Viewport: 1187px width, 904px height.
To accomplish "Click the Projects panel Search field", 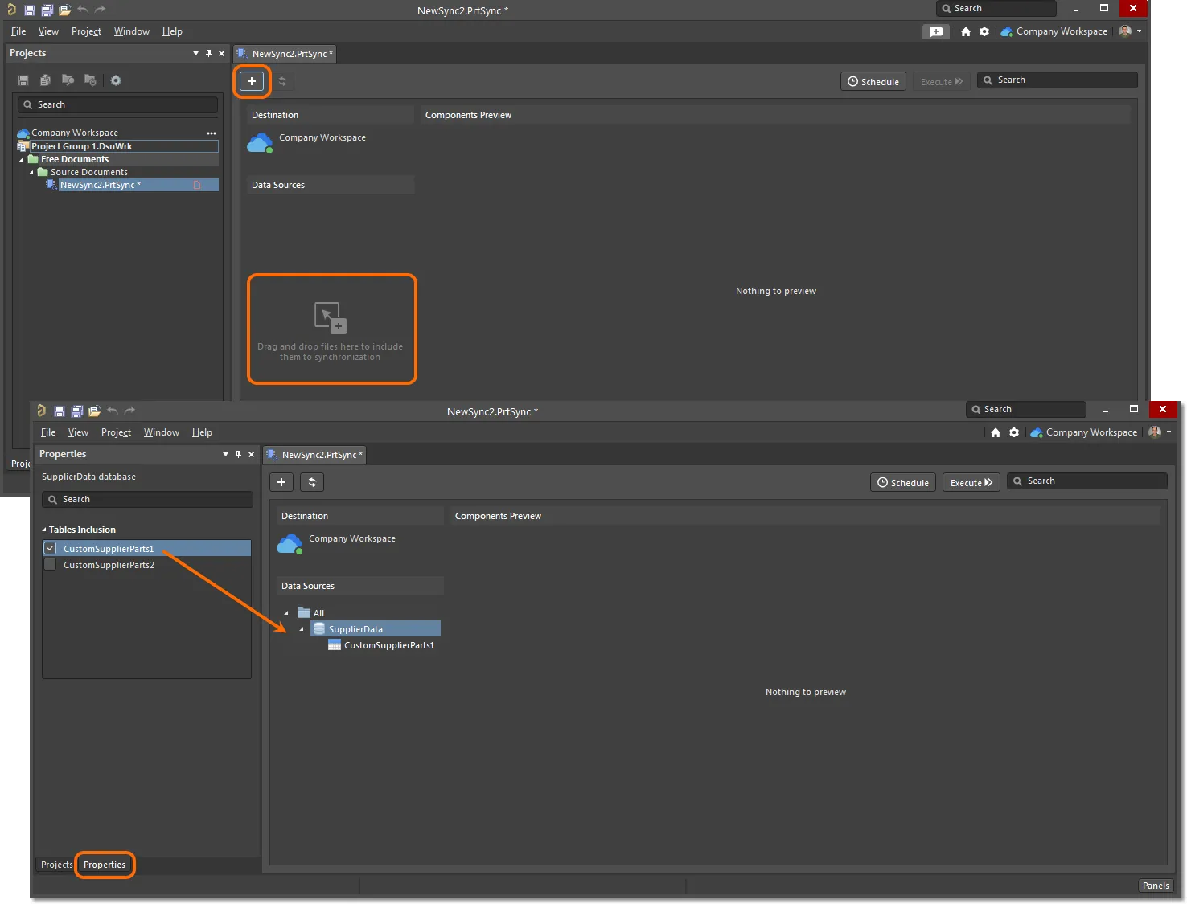I will (x=117, y=104).
